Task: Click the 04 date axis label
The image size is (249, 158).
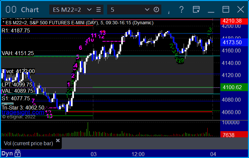Action: (x=213, y=154)
